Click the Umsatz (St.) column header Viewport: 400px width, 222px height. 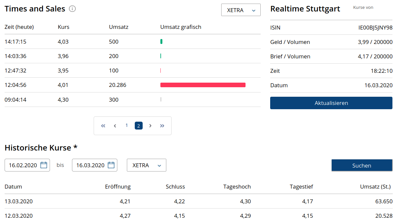pos(375,187)
